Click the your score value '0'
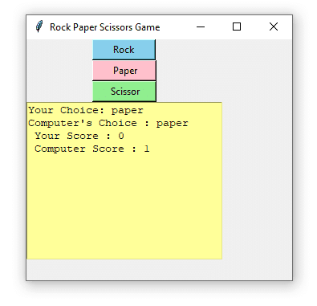 tap(121, 136)
